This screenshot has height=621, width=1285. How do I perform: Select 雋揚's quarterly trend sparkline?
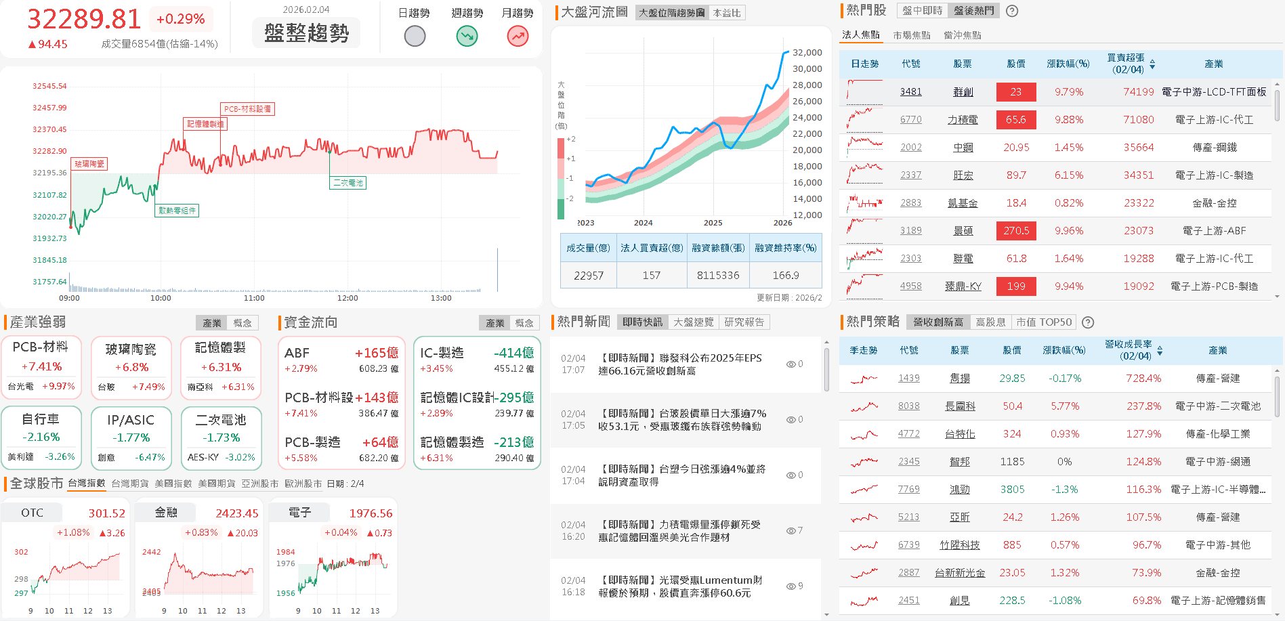click(863, 379)
